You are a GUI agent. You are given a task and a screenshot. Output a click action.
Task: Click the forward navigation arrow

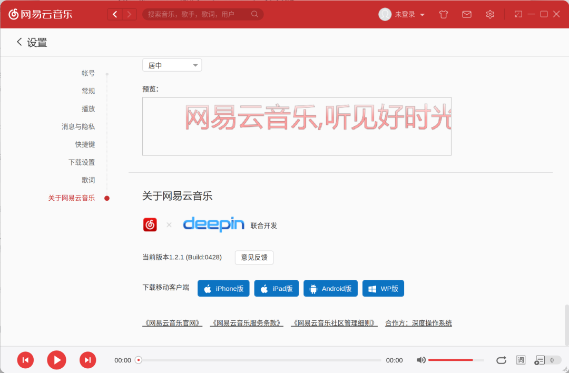pos(129,14)
